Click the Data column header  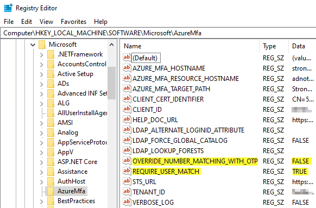[302, 46]
